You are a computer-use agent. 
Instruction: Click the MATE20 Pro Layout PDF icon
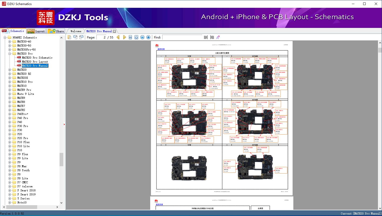(19, 61)
